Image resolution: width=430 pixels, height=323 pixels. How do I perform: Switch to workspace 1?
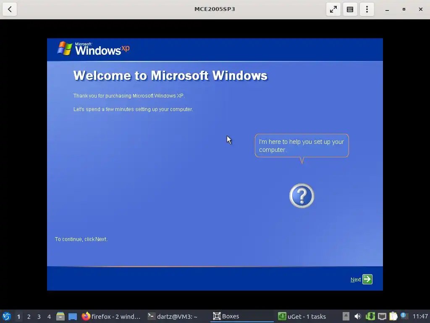[x=18, y=317]
